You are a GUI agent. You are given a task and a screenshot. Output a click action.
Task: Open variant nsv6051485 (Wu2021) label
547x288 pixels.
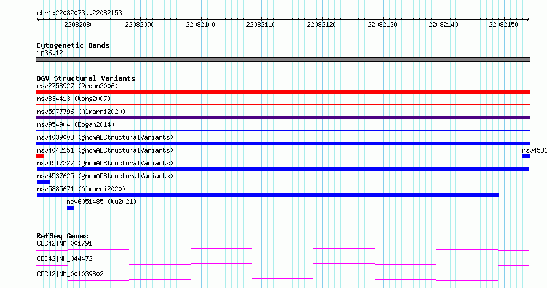pyautogui.click(x=101, y=202)
